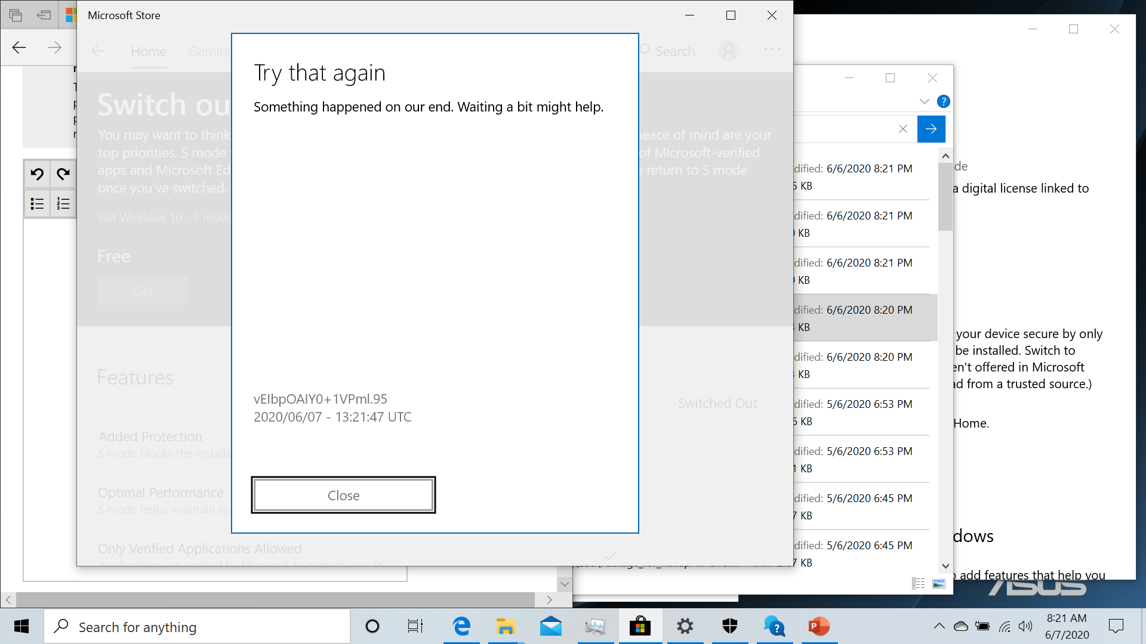
Task: Click the Wi-Fi network icon in tray
Action: 1005,626
